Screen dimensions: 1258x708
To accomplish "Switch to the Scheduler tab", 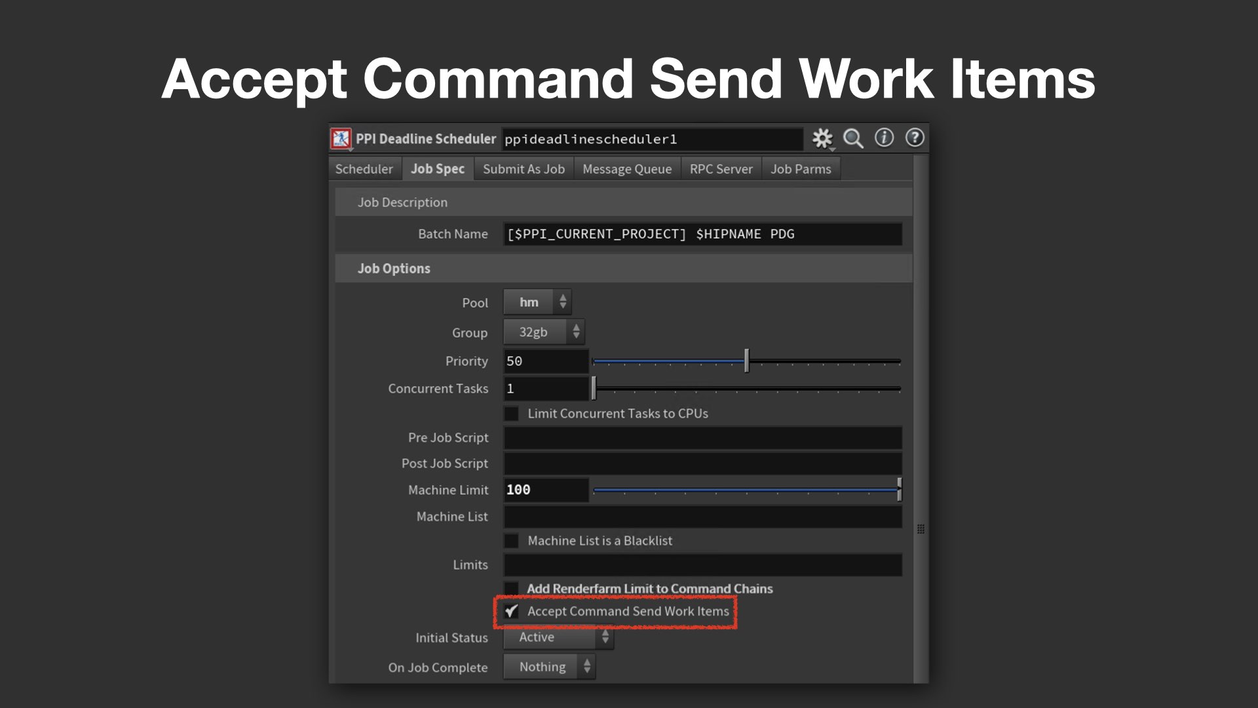I will pyautogui.click(x=364, y=169).
